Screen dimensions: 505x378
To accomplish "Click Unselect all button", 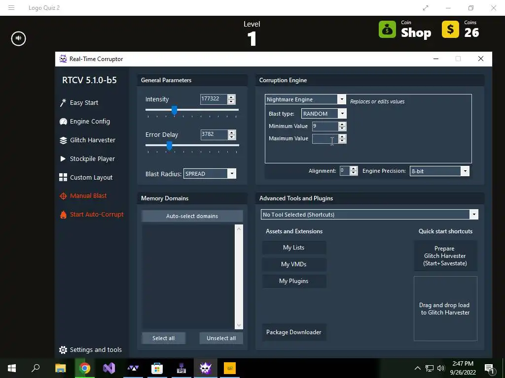I will point(221,338).
